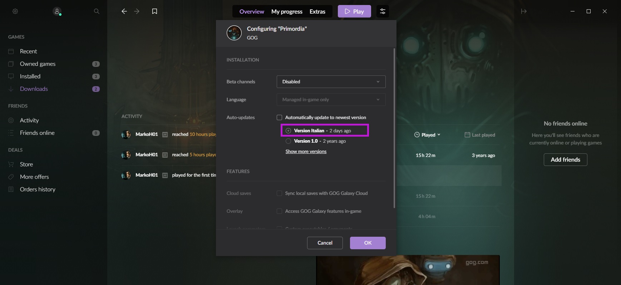Click the 4h 04m played time entry
The height and width of the screenshot is (285, 621).
[x=427, y=216]
